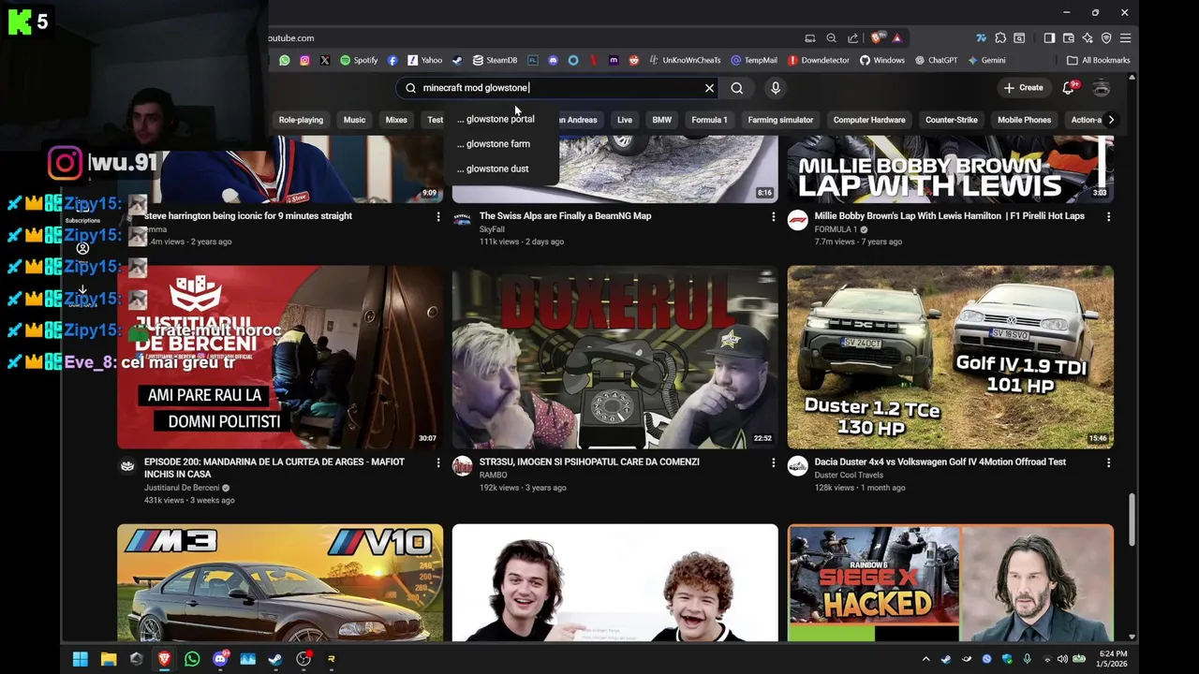Open YouTube notifications bell
The width and height of the screenshot is (1199, 674).
(1069, 88)
